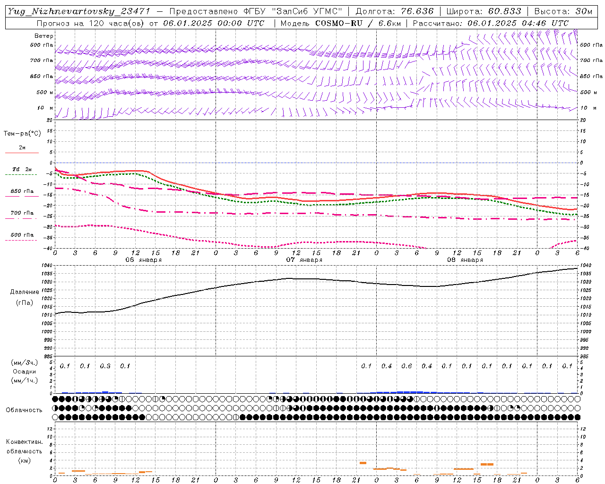Viewport: 605px width, 484px height.
Task: Click Рассчитано: 06.01.2025 04:46 UTC text
Action: pyautogui.click(x=491, y=23)
